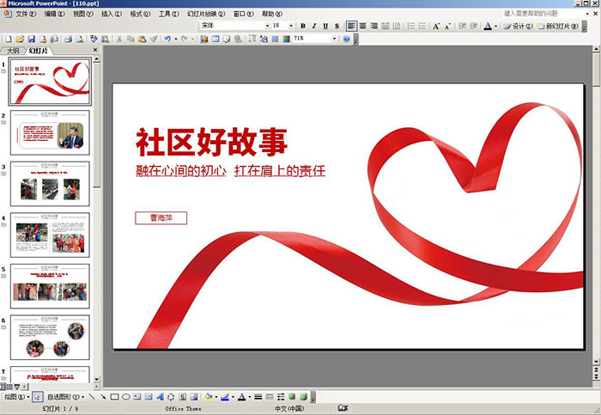Viewport: 601px width, 415px height.
Task: Click the 新幻灯片 (New Slide) button
Action: pyautogui.click(x=558, y=27)
